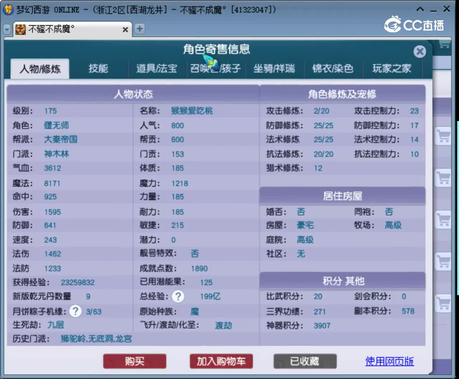Open the 锦衣/染色 tab
Image resolution: width=459 pixels, height=379 pixels.
[333, 68]
